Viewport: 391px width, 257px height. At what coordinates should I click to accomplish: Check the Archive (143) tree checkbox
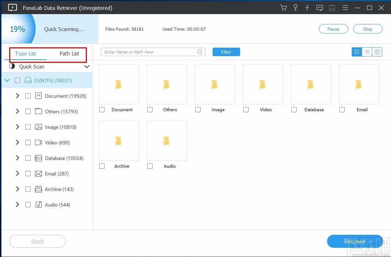click(28, 189)
